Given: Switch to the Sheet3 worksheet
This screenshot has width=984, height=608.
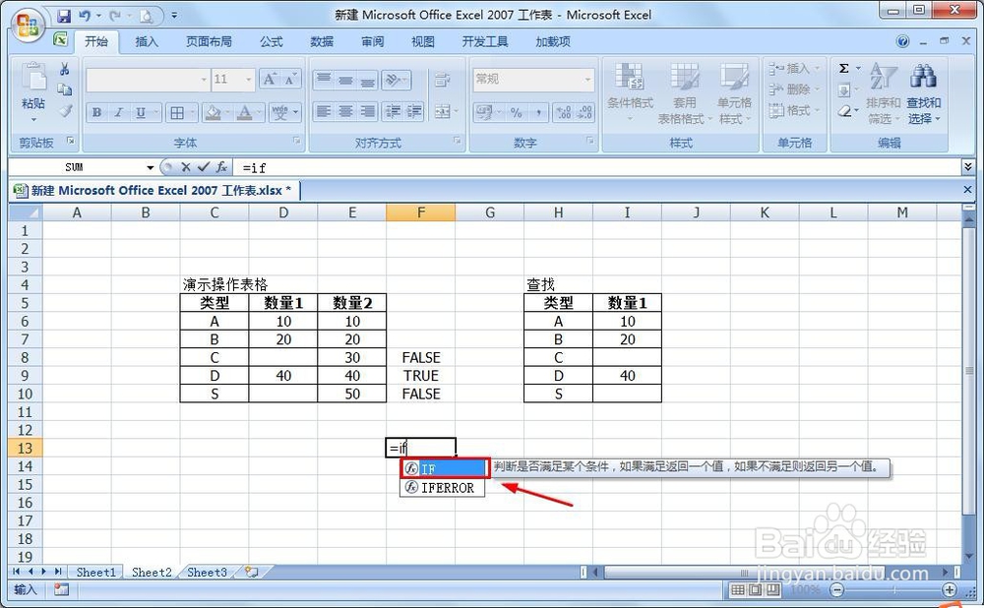Looking at the screenshot, I should pyautogui.click(x=207, y=572).
